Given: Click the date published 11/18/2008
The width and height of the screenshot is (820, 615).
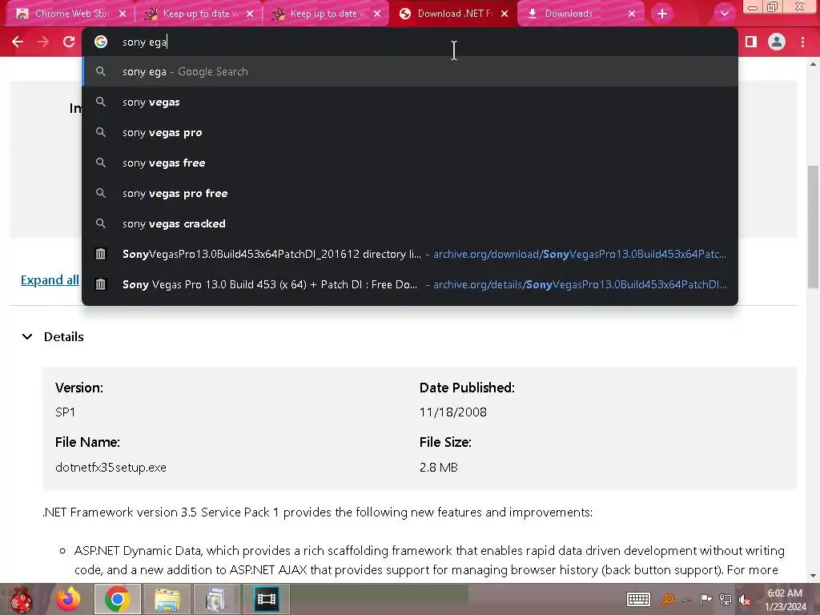Looking at the screenshot, I should [453, 412].
